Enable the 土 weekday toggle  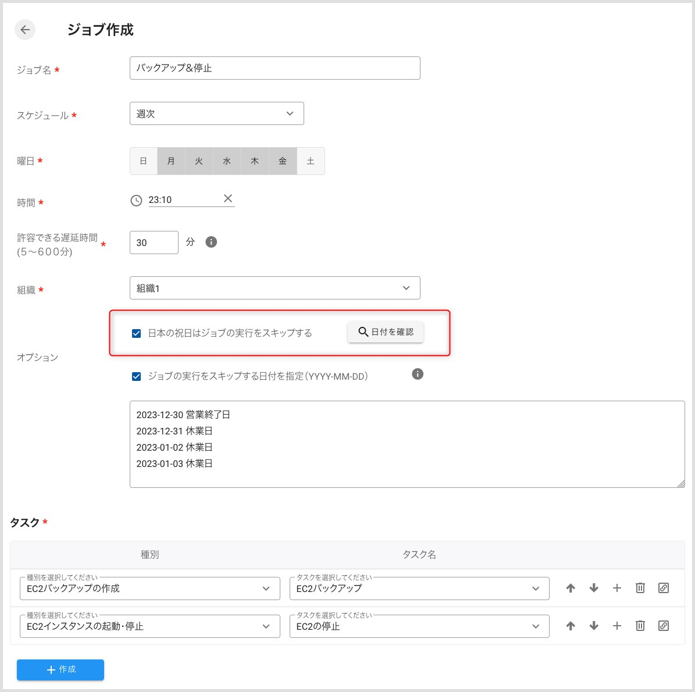coord(311,161)
